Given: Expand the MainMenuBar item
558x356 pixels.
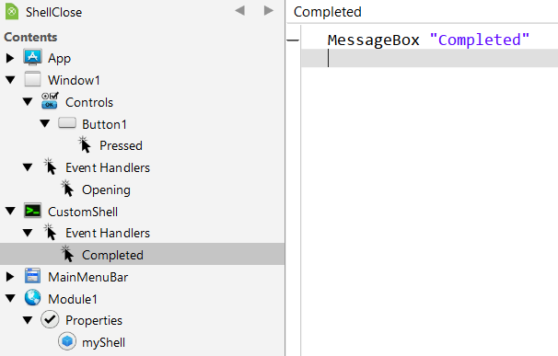Looking at the screenshot, I should [10, 277].
